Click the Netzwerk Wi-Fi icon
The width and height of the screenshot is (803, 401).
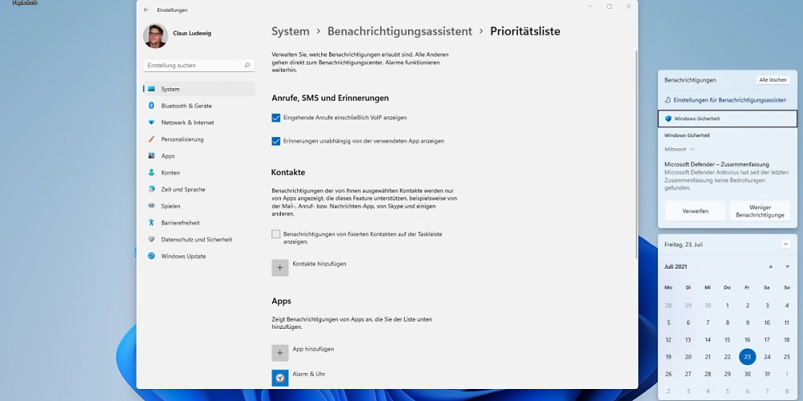pos(152,122)
